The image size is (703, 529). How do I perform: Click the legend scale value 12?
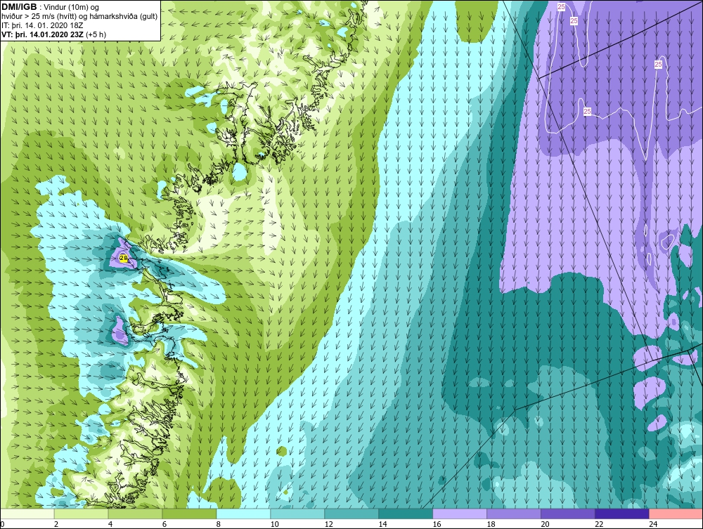tap(328, 524)
